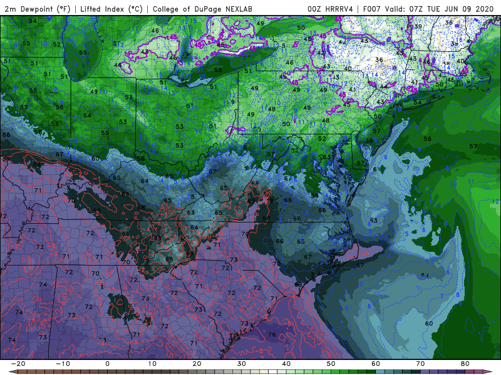
Task: Click the -20 label on the color scale
Action: click(x=18, y=364)
